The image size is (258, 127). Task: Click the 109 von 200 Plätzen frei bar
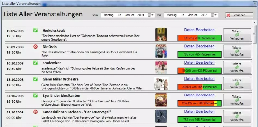pyautogui.click(x=199, y=38)
